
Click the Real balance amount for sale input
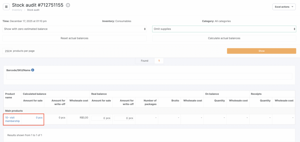(98, 118)
